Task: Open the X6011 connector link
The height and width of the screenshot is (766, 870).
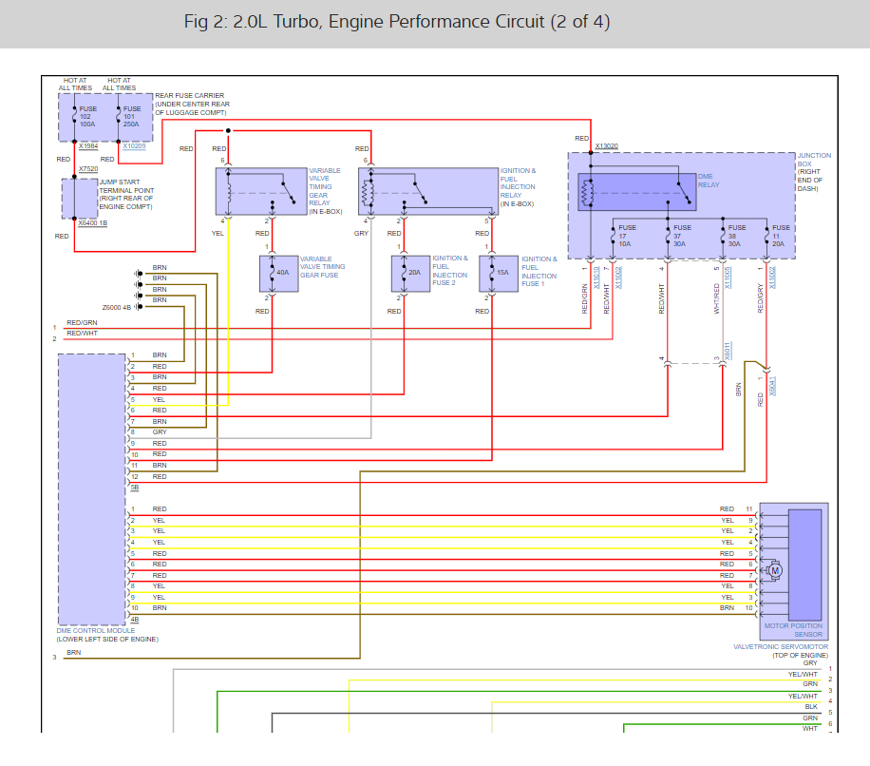Action: tap(728, 352)
